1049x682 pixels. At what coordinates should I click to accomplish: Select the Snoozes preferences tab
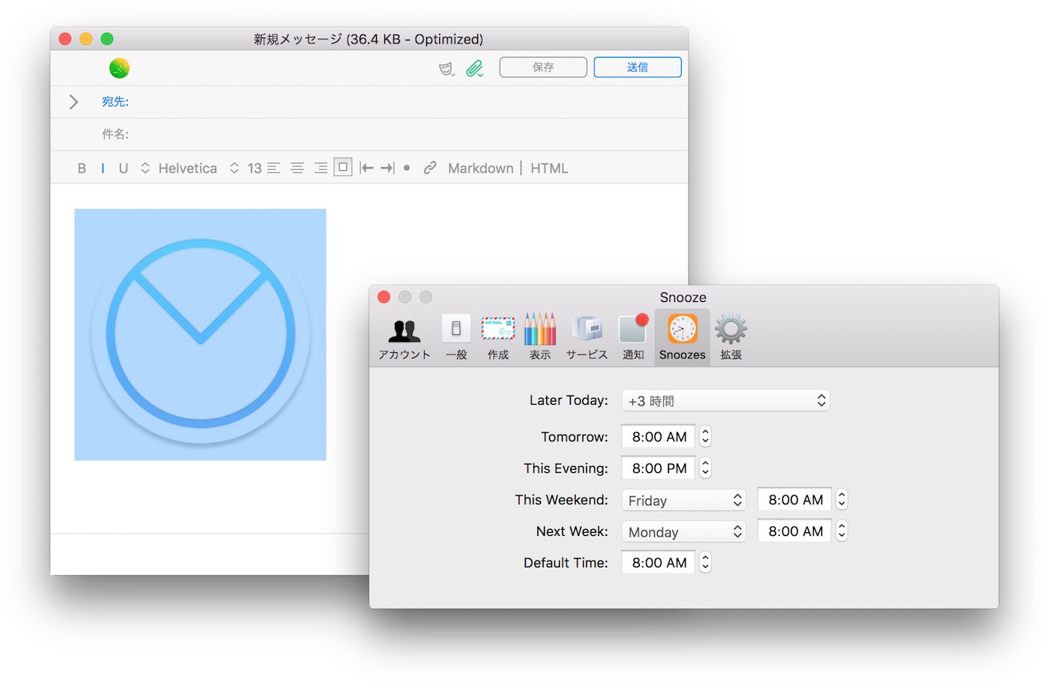(683, 337)
